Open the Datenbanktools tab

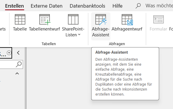pos(87,6)
